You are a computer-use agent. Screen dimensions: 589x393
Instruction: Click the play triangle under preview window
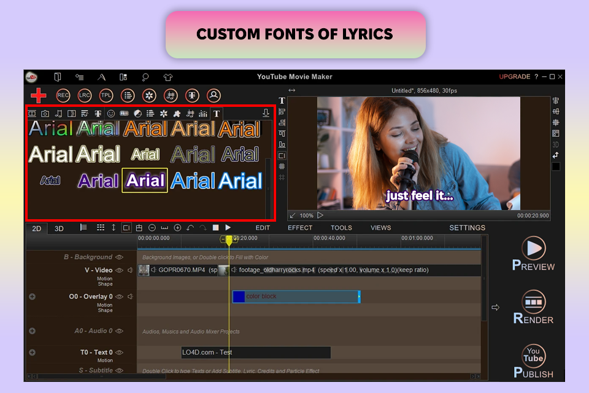coord(320,216)
